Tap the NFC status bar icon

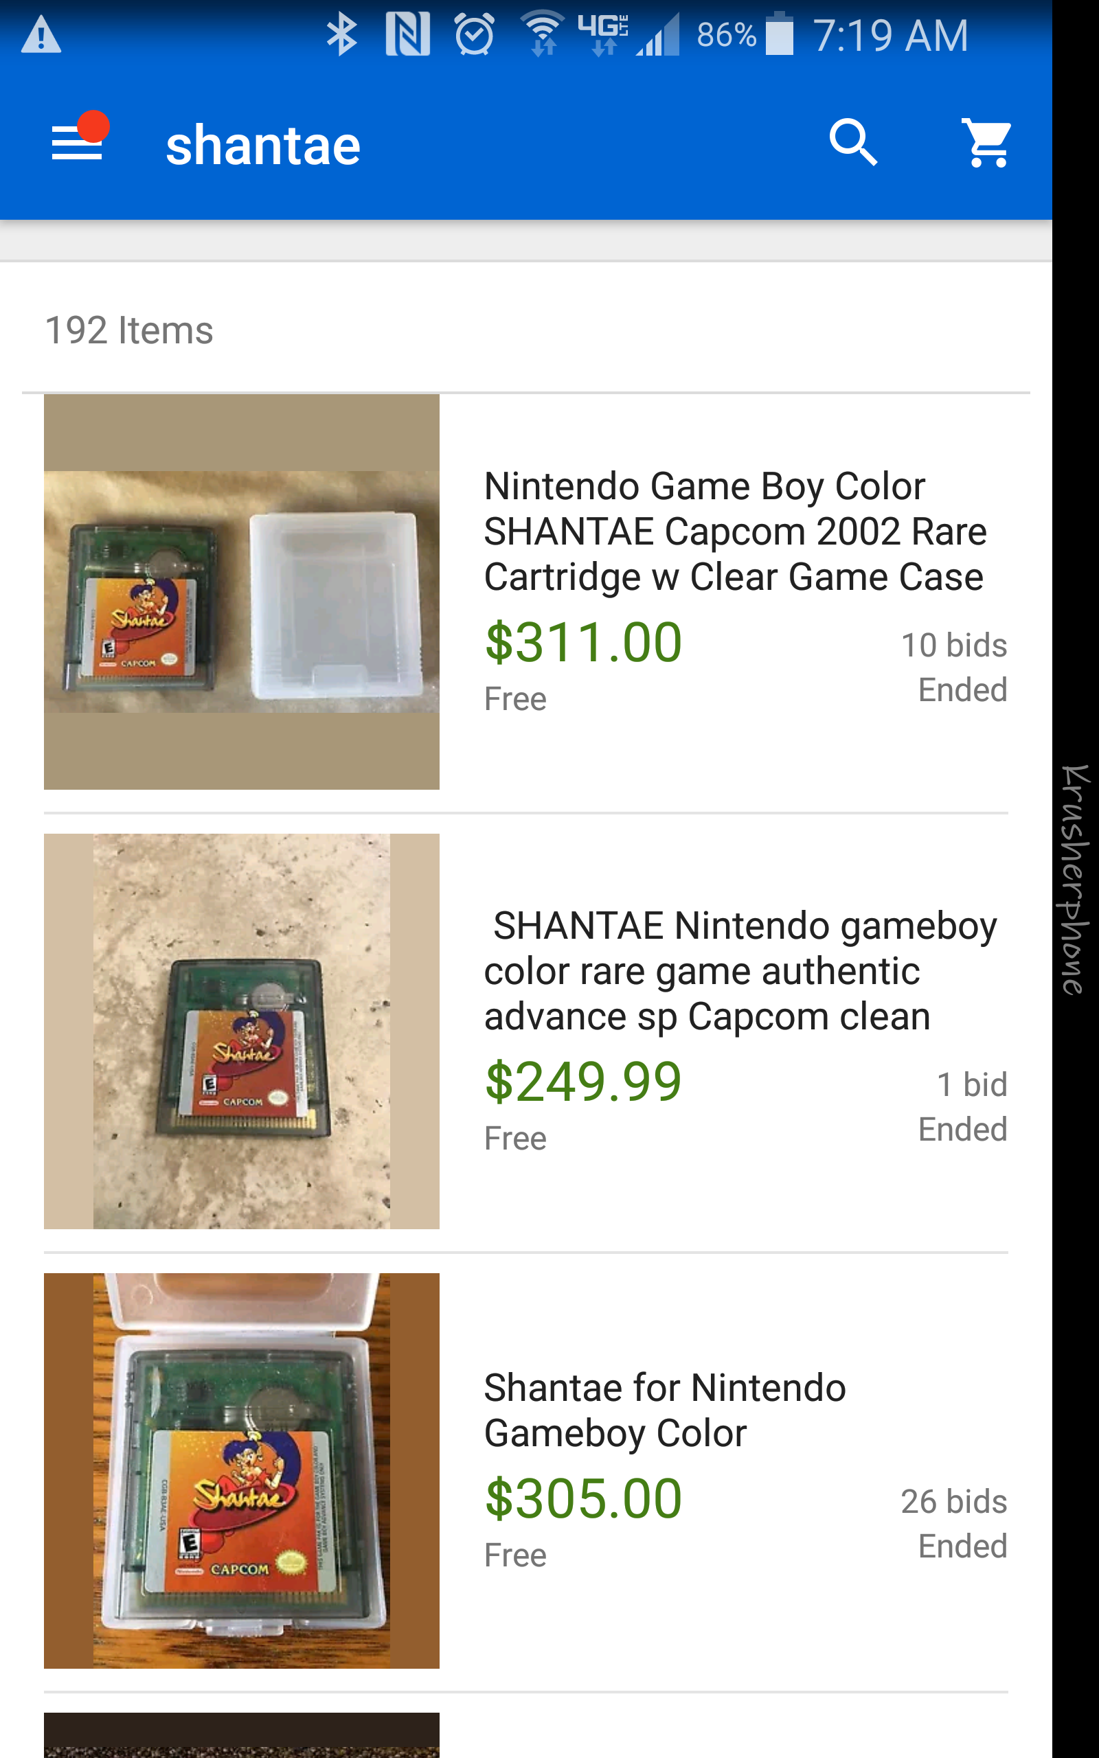[x=408, y=35]
